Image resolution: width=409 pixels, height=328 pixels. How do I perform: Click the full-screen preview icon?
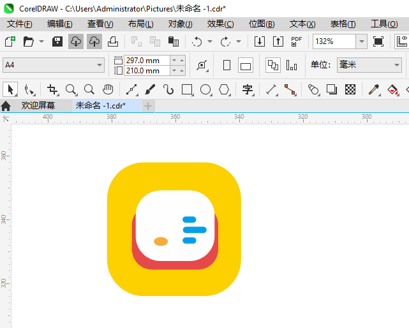point(378,41)
